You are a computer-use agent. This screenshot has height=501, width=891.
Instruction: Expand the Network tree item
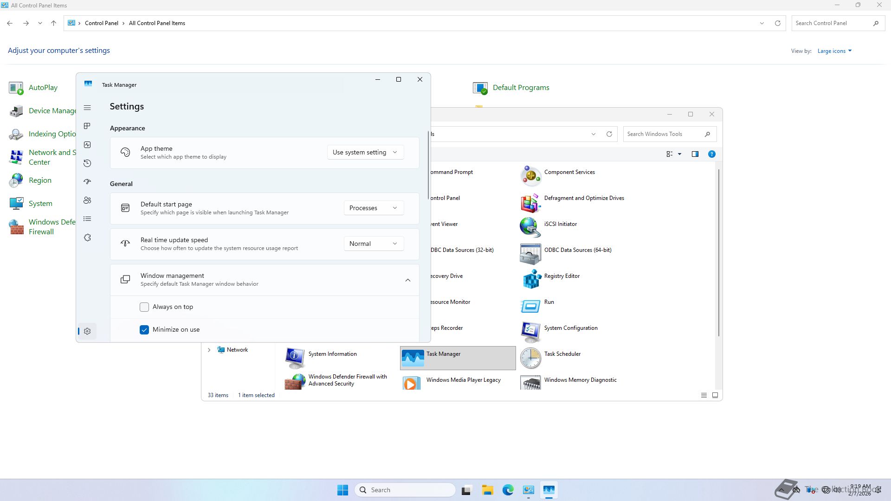point(209,350)
